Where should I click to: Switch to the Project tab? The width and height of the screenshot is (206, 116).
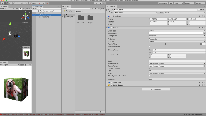(66, 6)
